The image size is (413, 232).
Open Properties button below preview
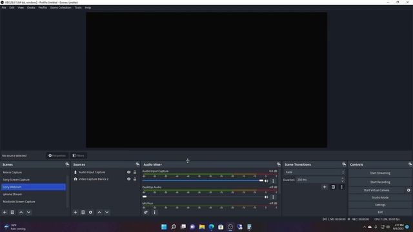tap(57, 156)
